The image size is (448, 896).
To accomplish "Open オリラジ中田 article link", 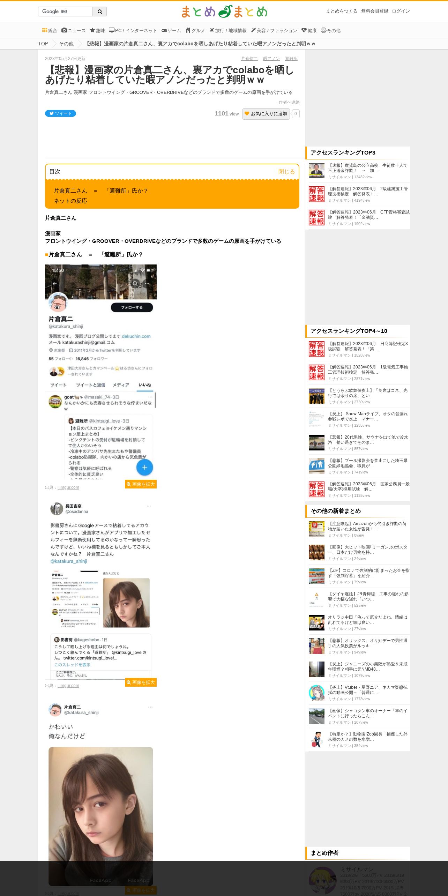I will coord(367,620).
